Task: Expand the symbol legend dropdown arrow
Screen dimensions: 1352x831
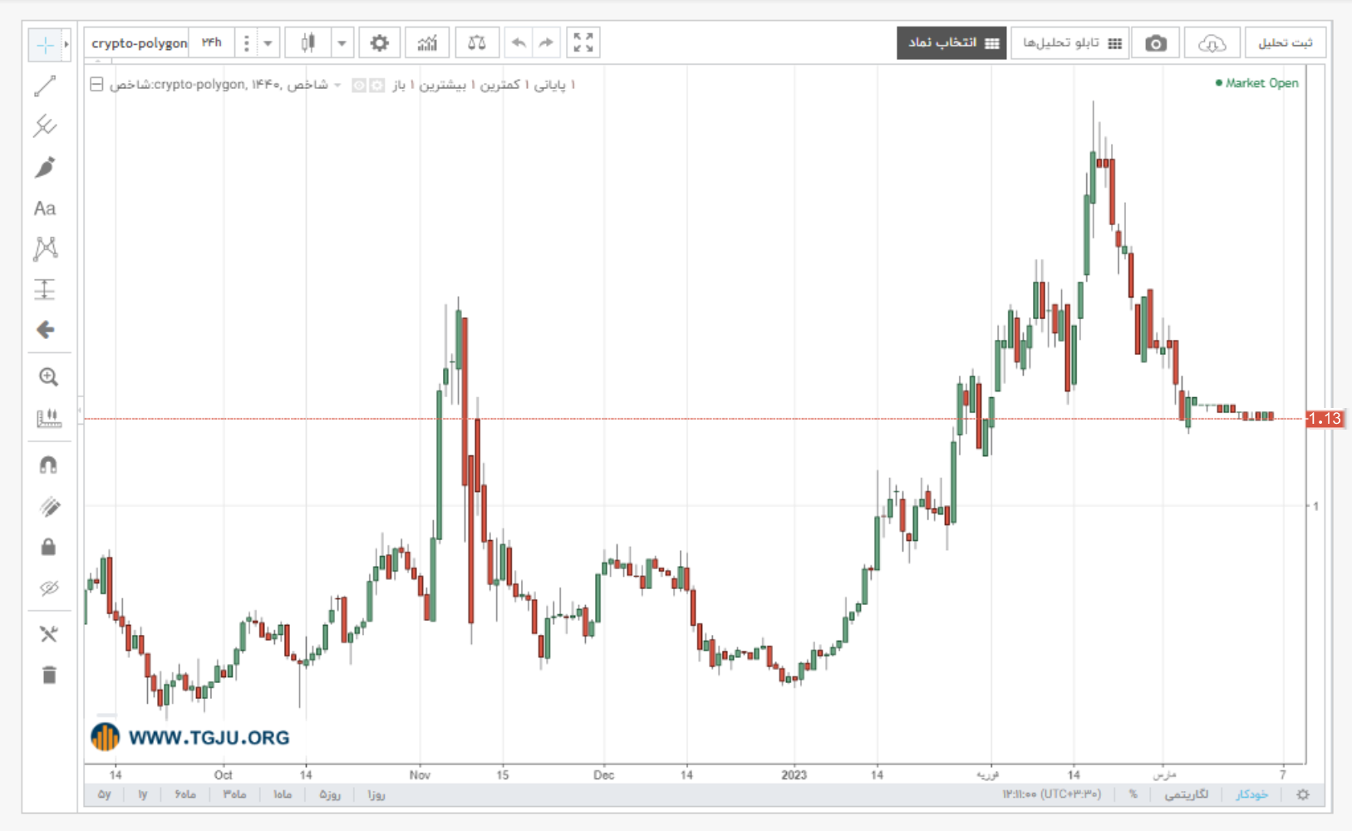Action: [337, 85]
